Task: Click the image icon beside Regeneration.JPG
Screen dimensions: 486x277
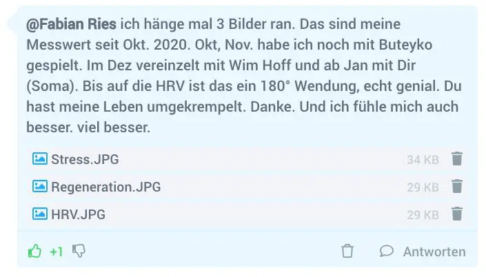Action: point(40,186)
